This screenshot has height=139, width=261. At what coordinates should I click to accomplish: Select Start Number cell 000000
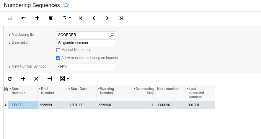(23, 105)
